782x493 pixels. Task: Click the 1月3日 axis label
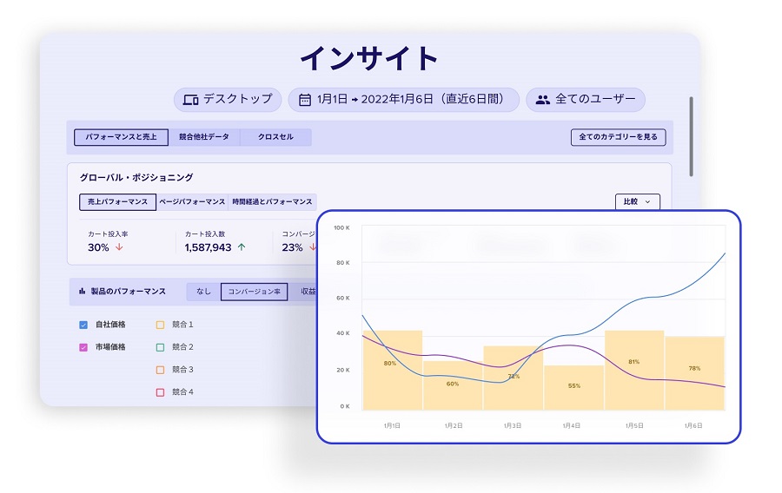coord(512,426)
